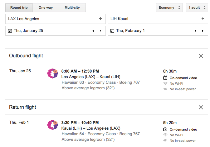The height and width of the screenshot is (147, 210).
Task: Add another origin airport with plus icon
Action: pyautogui.click(x=100, y=19)
